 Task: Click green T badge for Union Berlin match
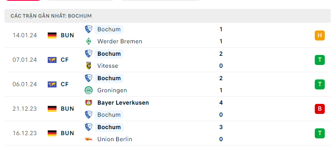click(x=320, y=133)
